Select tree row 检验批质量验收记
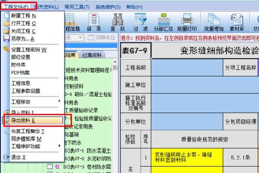The width and height of the screenshot is (259, 173). point(88,118)
